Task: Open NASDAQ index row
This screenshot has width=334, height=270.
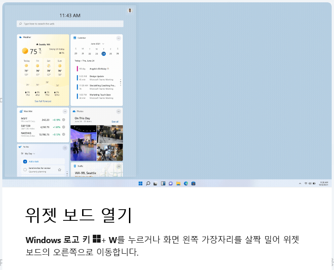Action: (x=43, y=134)
